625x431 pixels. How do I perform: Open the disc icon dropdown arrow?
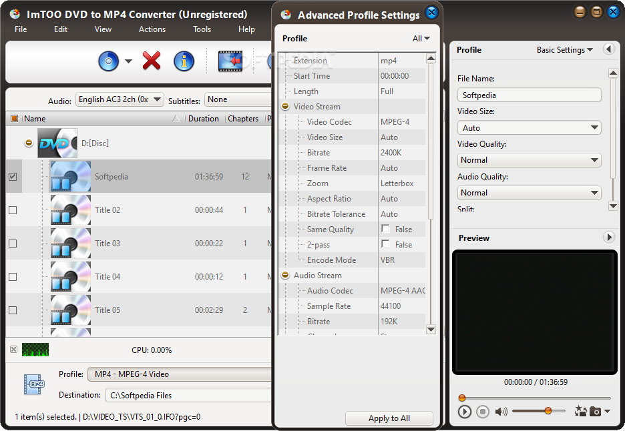pyautogui.click(x=128, y=61)
